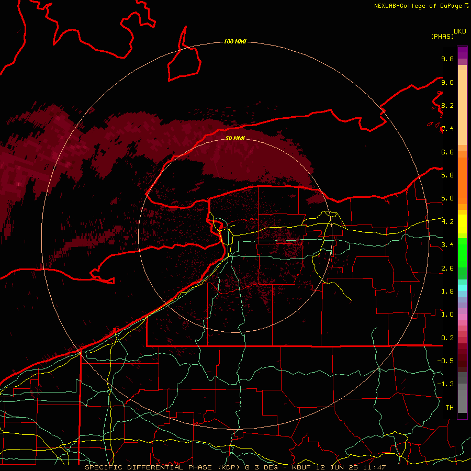The width and height of the screenshot is (471, 471).
Task: Click the [PHAS] legend unit label
Action: [x=442, y=36]
